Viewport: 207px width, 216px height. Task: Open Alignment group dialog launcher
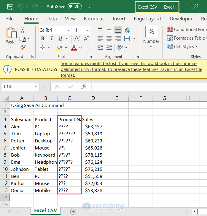(x=137, y=56)
